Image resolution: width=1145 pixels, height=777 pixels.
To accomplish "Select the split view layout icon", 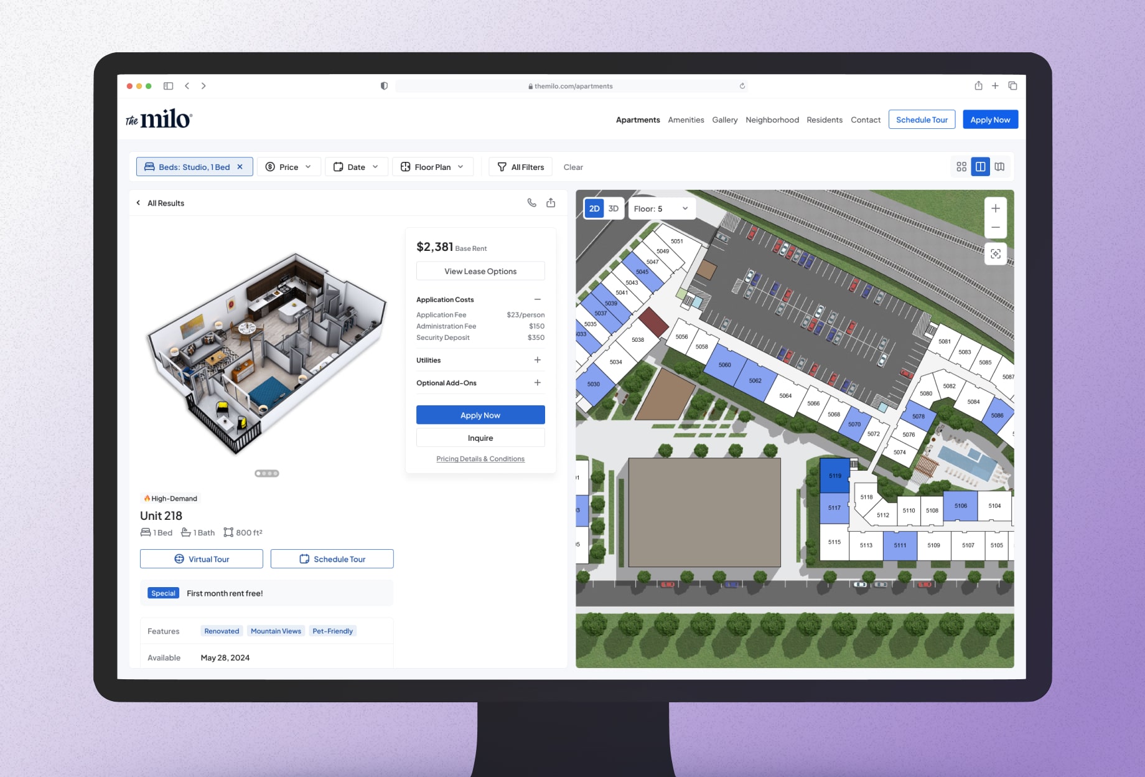I will 980,167.
